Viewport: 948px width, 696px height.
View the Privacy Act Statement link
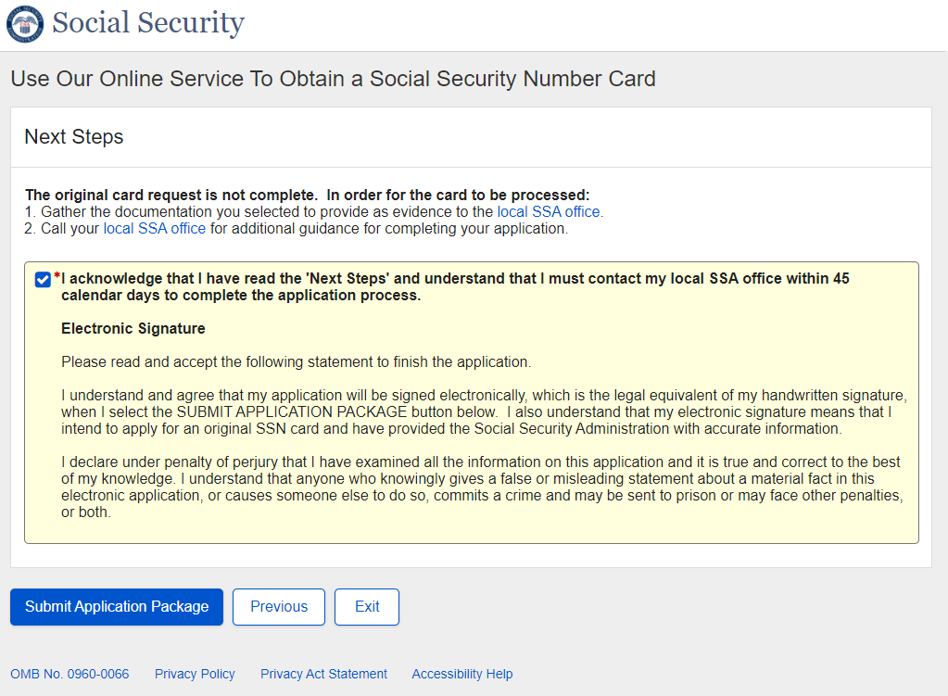[323, 674]
